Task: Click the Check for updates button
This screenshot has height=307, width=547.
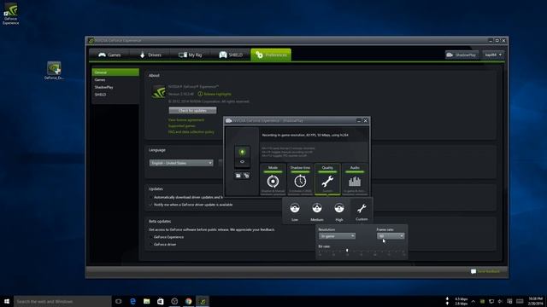Action: (192, 110)
